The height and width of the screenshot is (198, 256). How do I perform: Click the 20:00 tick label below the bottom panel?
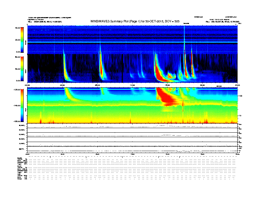tap(202, 154)
